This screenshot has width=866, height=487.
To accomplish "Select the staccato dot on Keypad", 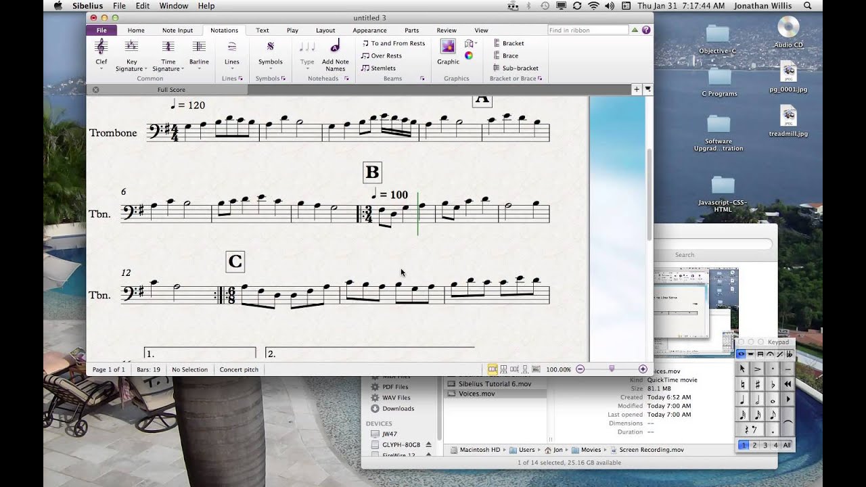I will pyautogui.click(x=773, y=369).
